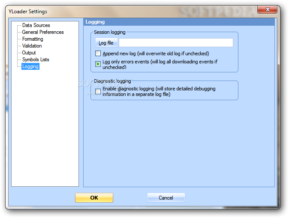Screen dimensions: 289x218
Task: Click Cancel to discard changes
Action: click(166, 198)
